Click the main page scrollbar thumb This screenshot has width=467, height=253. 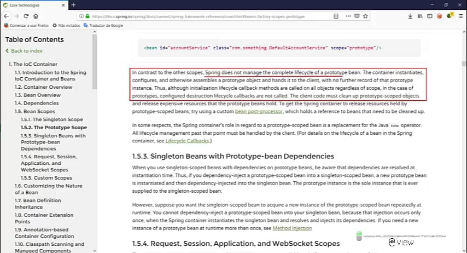tap(464, 64)
